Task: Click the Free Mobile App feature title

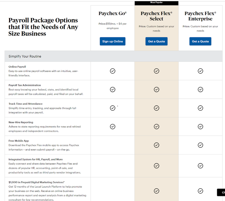Action: [19, 141]
